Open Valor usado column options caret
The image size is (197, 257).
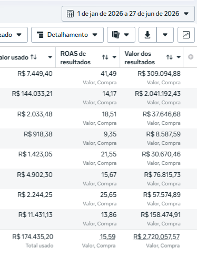[50, 57]
